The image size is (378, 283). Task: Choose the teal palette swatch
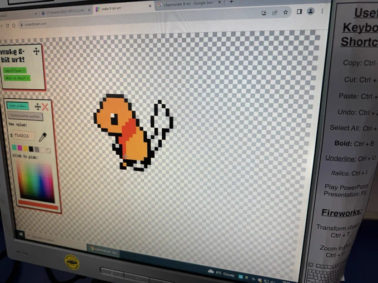click(x=14, y=148)
